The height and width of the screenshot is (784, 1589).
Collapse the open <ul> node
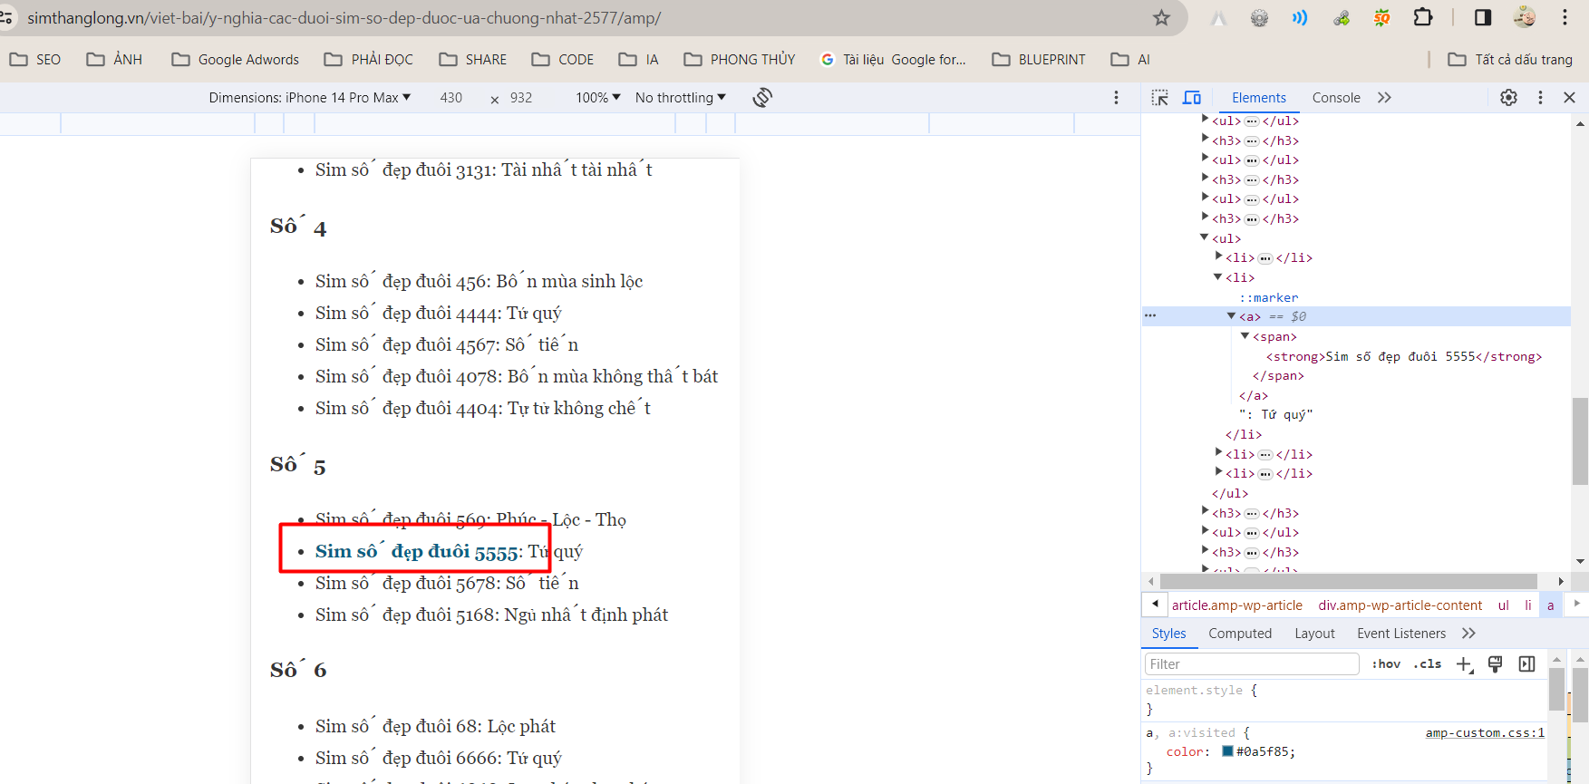click(x=1204, y=237)
